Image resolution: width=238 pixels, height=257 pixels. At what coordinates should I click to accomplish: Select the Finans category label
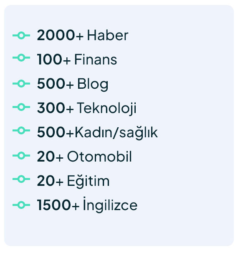point(96,59)
